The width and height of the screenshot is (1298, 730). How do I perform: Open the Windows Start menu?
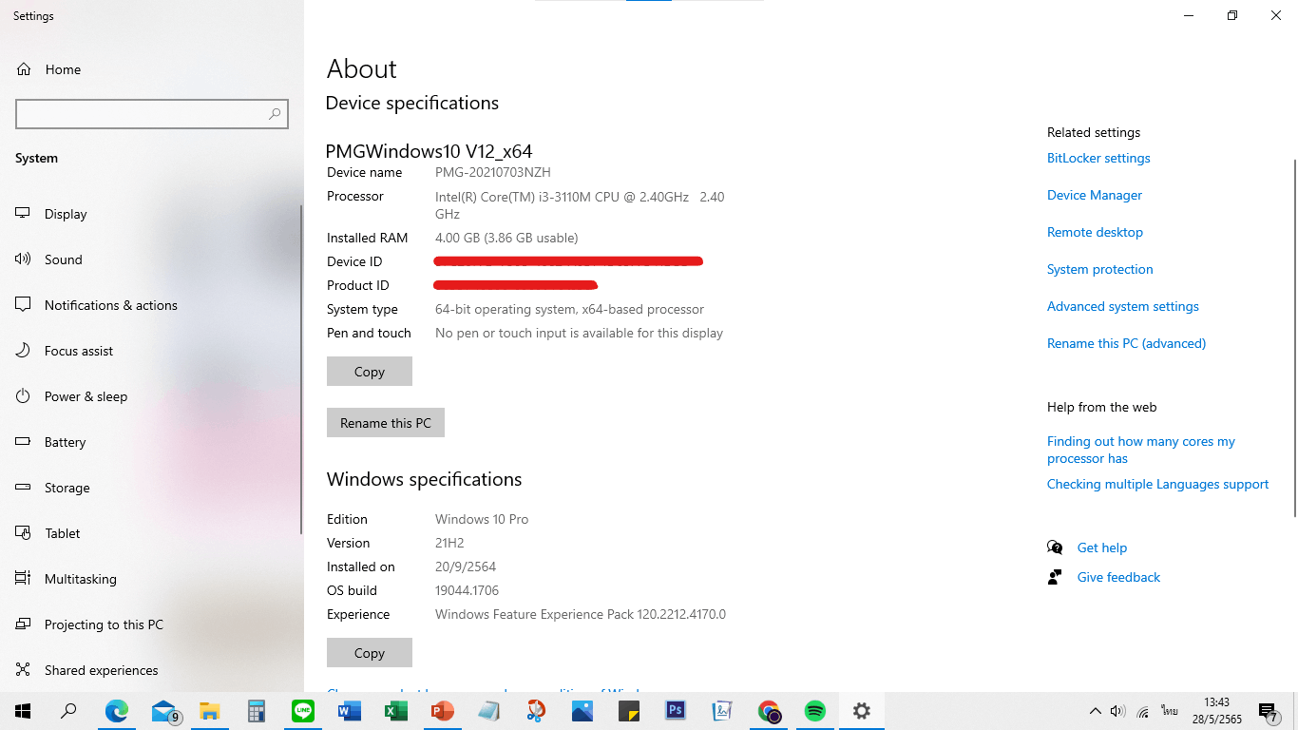click(x=23, y=711)
